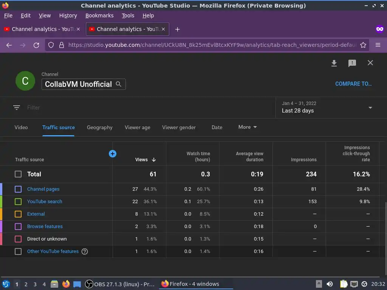Download the analytics report
The width and height of the screenshot is (387, 290).
(x=334, y=63)
